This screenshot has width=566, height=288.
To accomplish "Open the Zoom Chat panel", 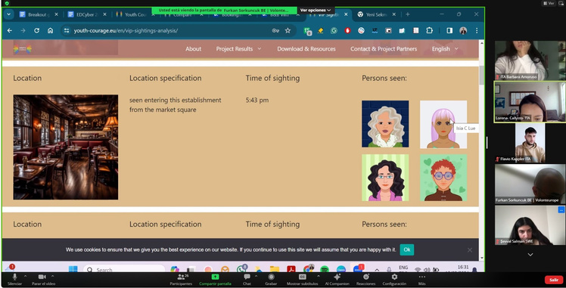I will [247, 280].
